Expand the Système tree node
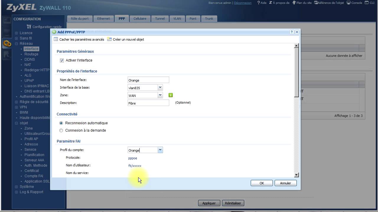378x212 pixels. coord(17,187)
